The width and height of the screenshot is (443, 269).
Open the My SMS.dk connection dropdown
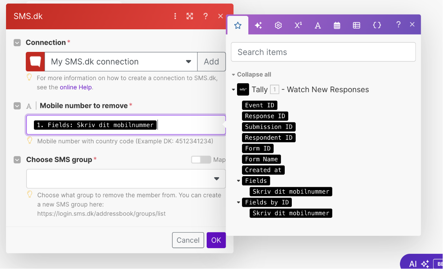point(121,62)
